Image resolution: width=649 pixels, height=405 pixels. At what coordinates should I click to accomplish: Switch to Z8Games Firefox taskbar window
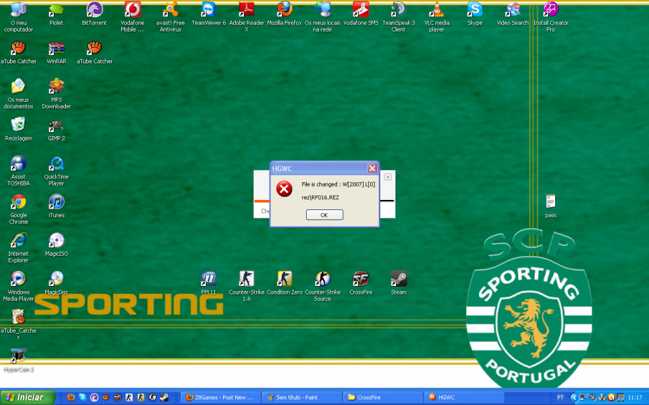[219, 397]
